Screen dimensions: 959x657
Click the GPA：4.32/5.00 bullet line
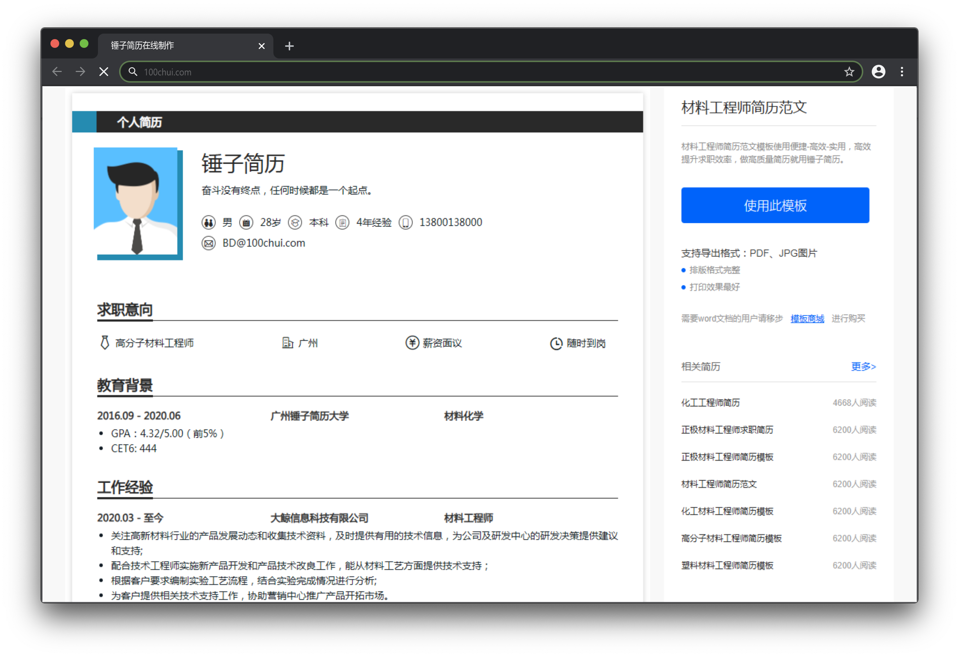tap(167, 433)
